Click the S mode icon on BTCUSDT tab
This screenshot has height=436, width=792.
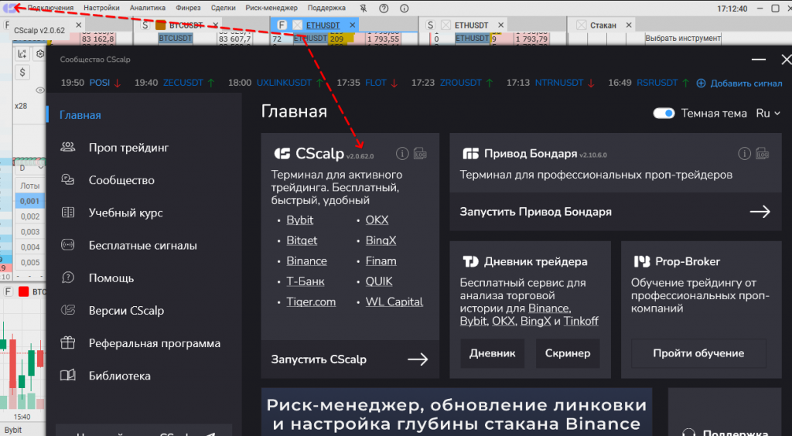(145, 25)
